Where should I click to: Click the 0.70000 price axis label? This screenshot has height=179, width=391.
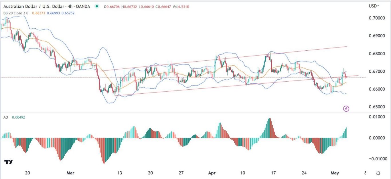(x=378, y=18)
